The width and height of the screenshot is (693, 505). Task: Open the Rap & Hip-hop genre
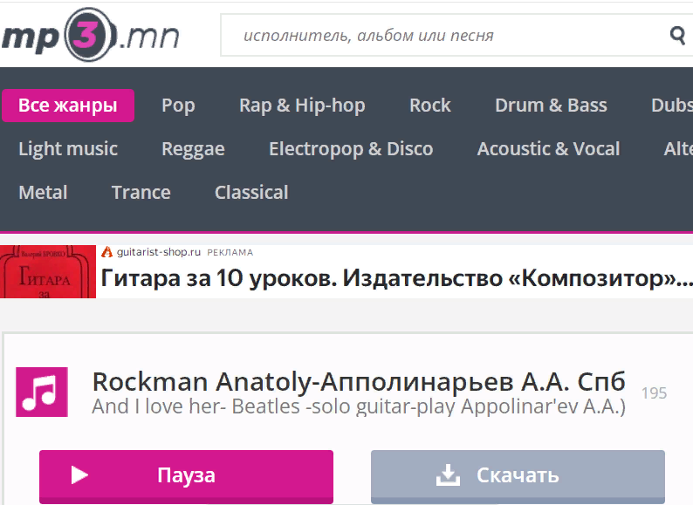click(x=302, y=106)
